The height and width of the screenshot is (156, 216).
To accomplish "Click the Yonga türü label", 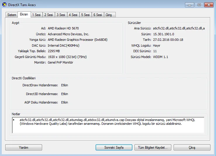I will 37,40.
